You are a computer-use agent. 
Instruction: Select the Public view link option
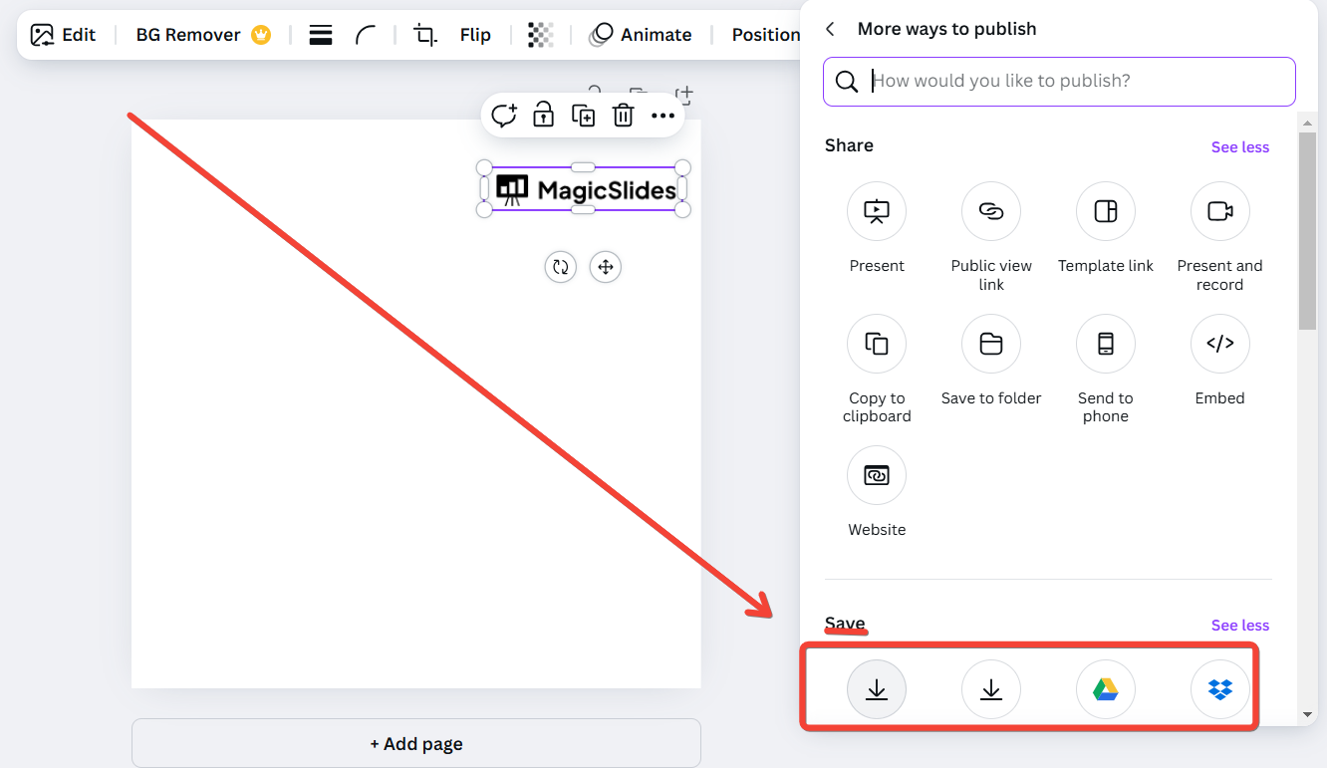point(991,237)
